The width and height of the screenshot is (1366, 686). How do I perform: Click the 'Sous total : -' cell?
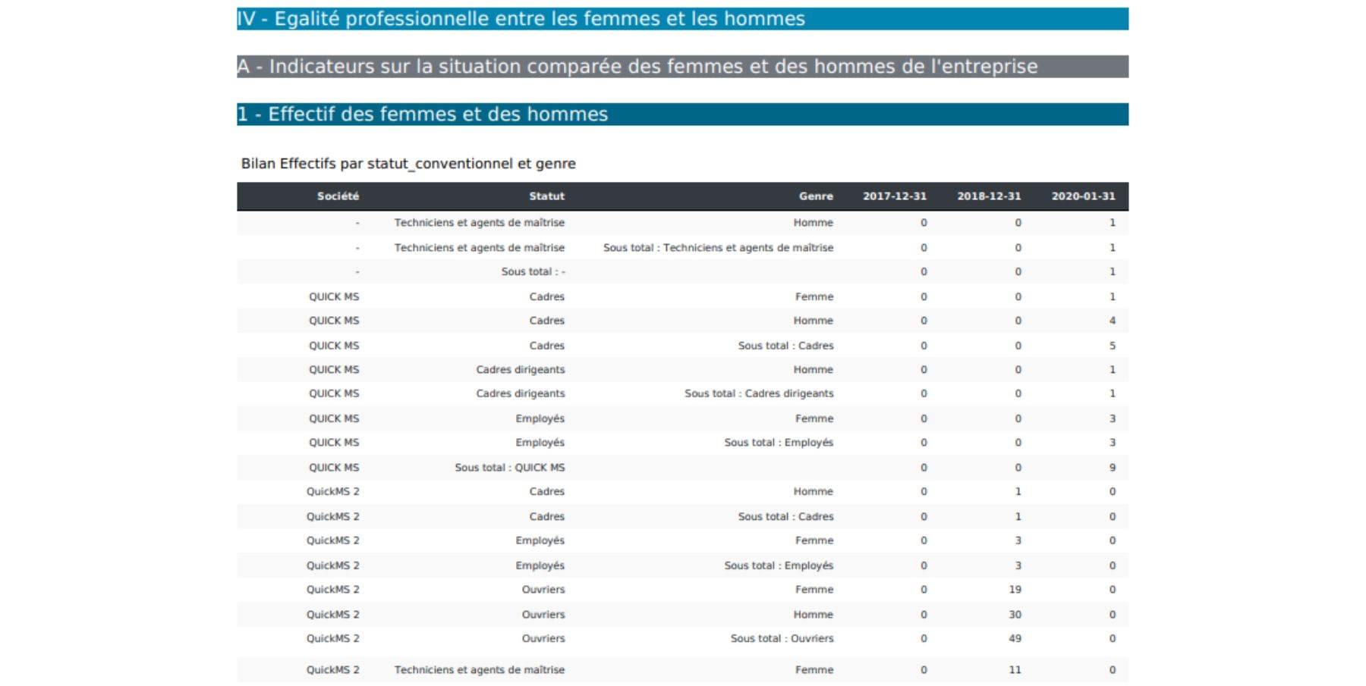pyautogui.click(x=533, y=271)
